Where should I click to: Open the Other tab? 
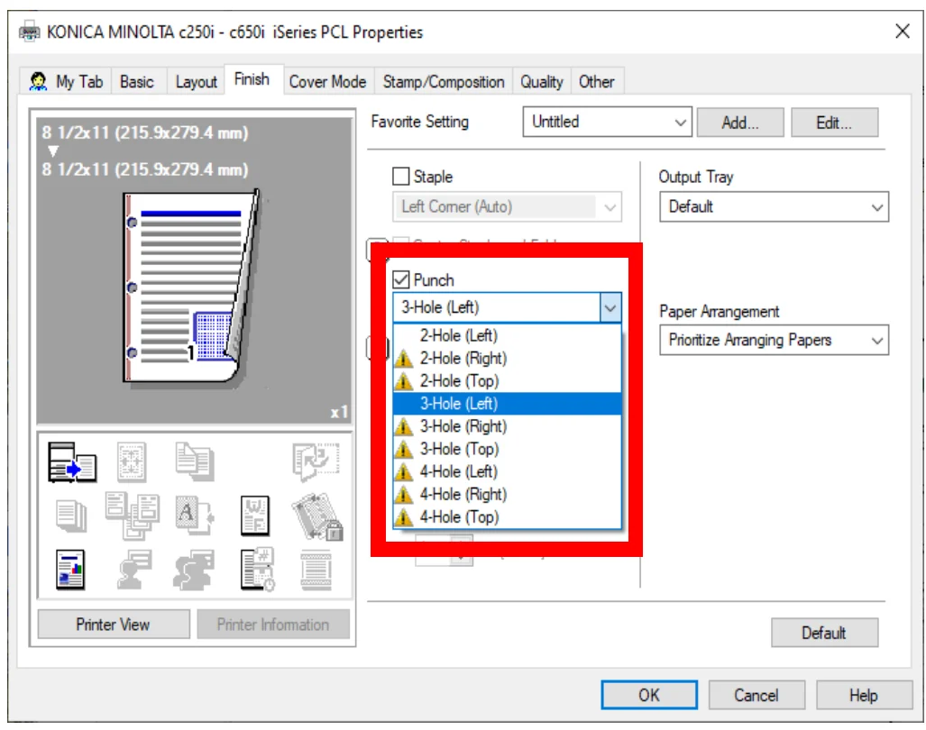[597, 81]
